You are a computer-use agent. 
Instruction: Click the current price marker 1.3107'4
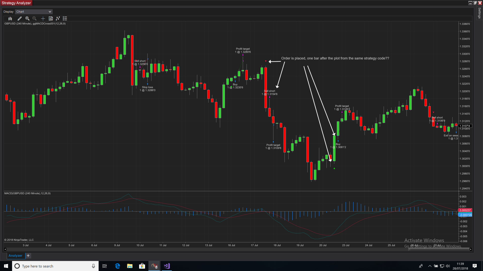point(465,126)
